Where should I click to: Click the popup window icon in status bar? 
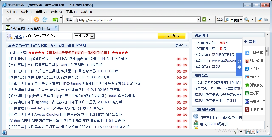click(x=248, y=132)
